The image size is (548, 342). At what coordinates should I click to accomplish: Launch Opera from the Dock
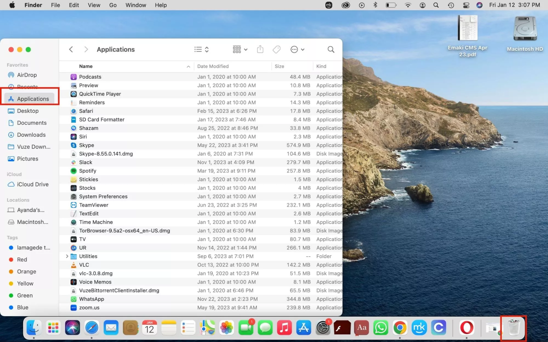click(467, 327)
